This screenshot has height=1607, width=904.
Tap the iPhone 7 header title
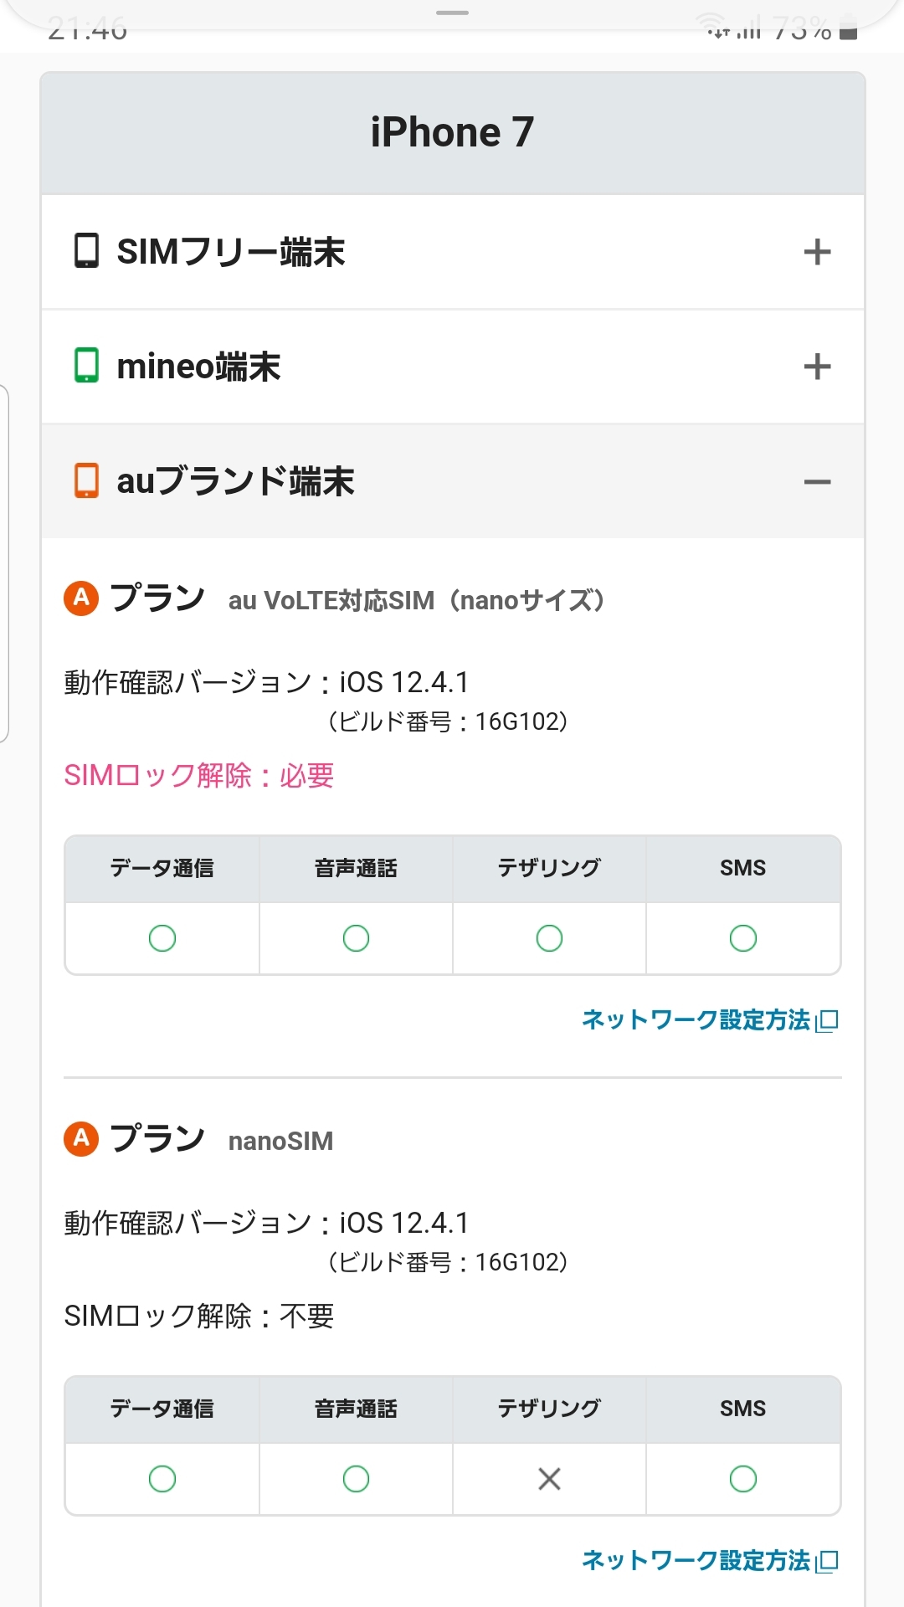pyautogui.click(x=452, y=132)
